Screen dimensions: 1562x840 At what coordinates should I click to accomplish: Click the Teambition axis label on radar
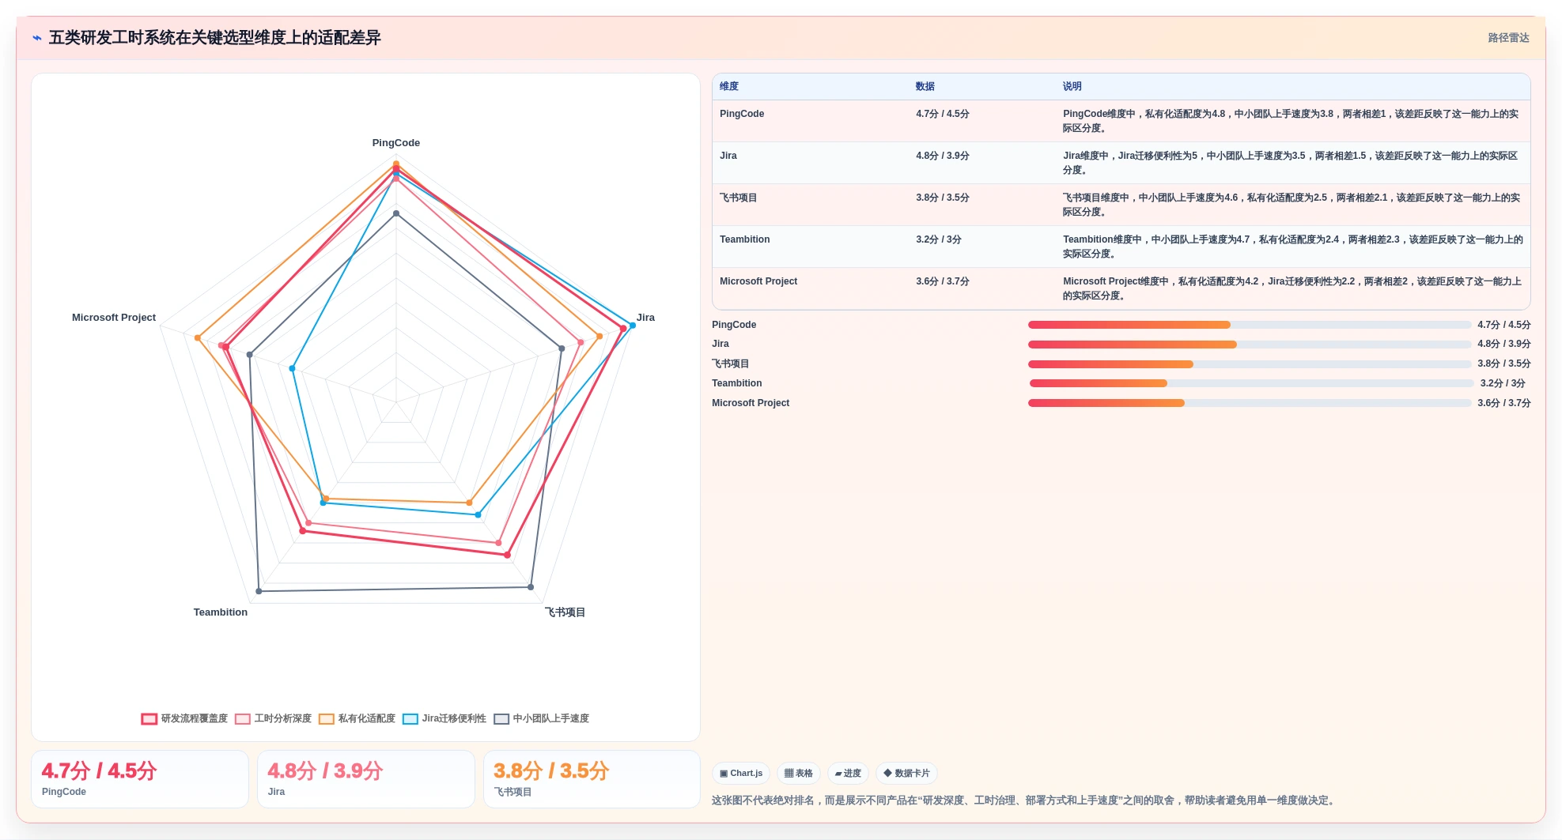tap(221, 612)
